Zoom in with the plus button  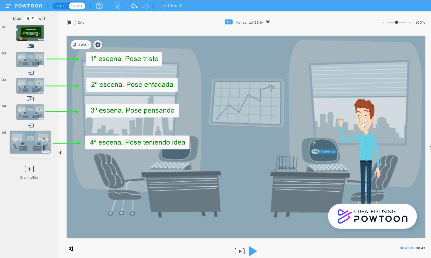pyautogui.click(x=410, y=22)
